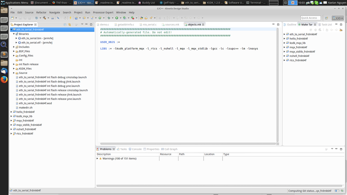Click the Open Task folder icon

click(146, 18)
